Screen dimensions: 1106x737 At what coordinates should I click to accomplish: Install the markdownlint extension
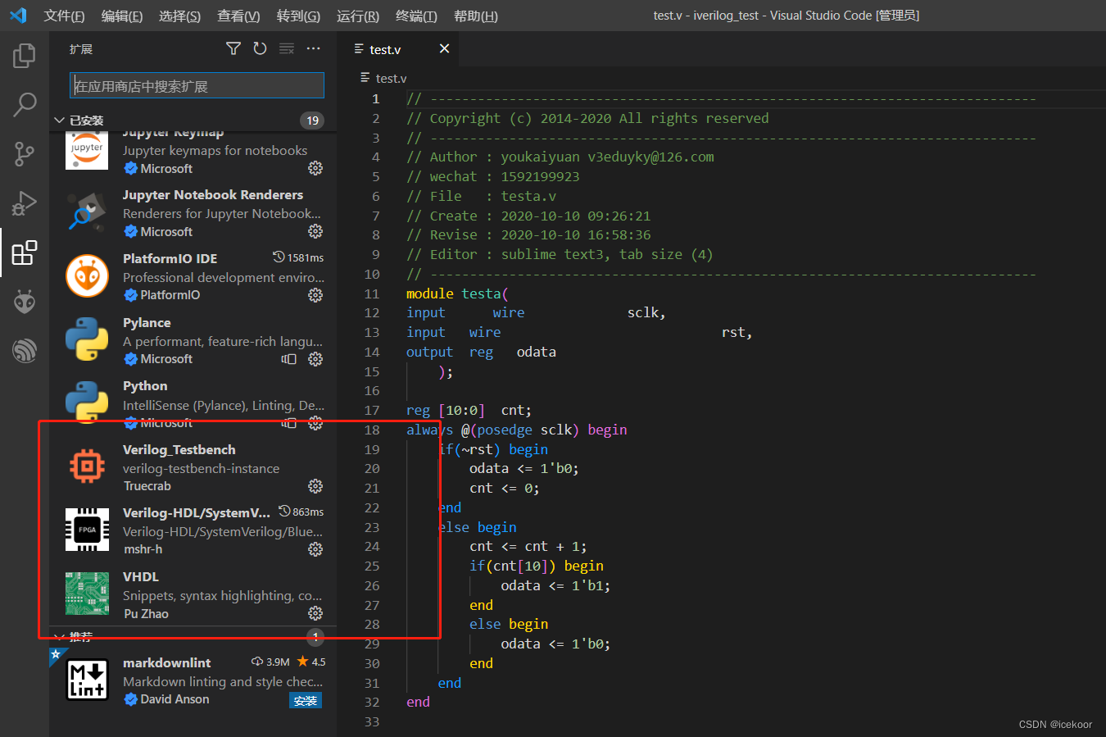(x=306, y=701)
